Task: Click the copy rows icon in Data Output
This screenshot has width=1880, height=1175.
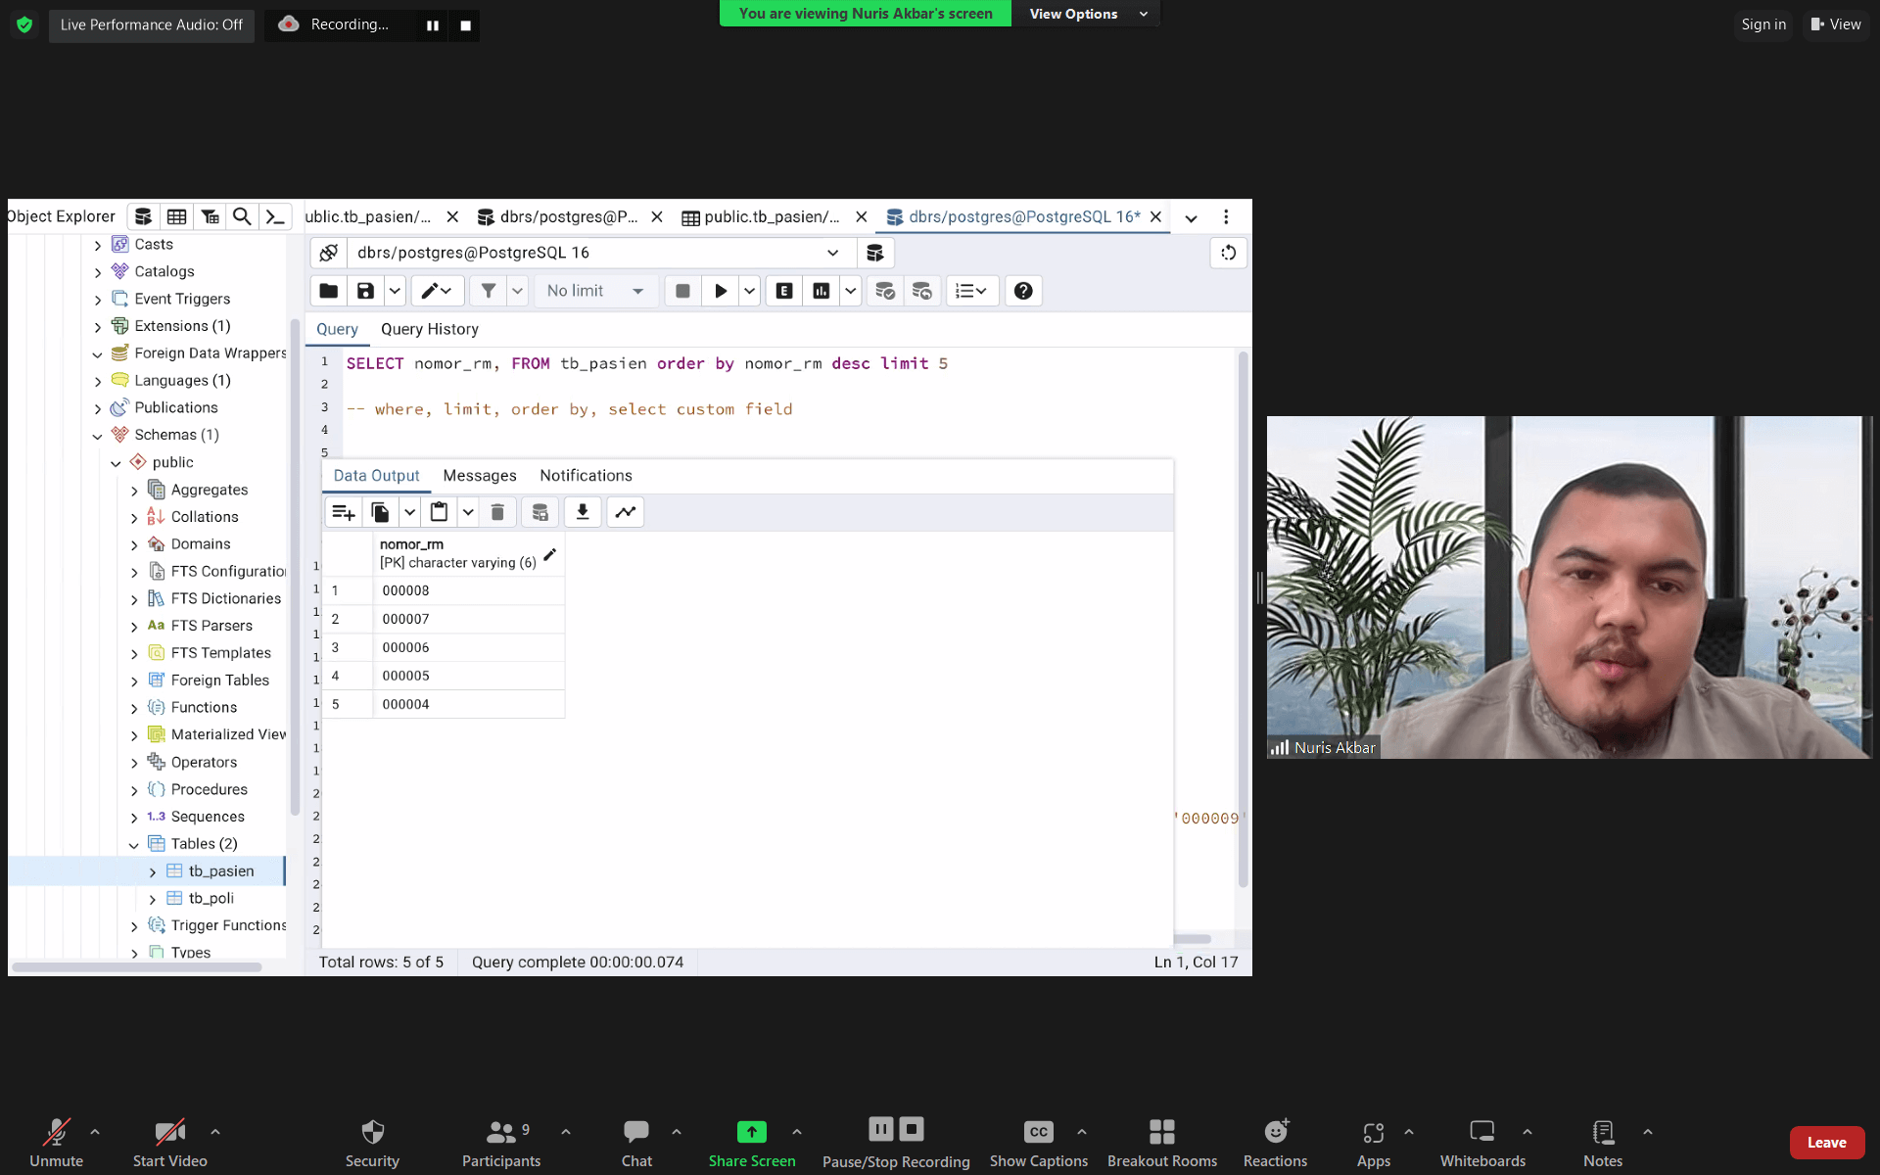Action: pos(380,512)
